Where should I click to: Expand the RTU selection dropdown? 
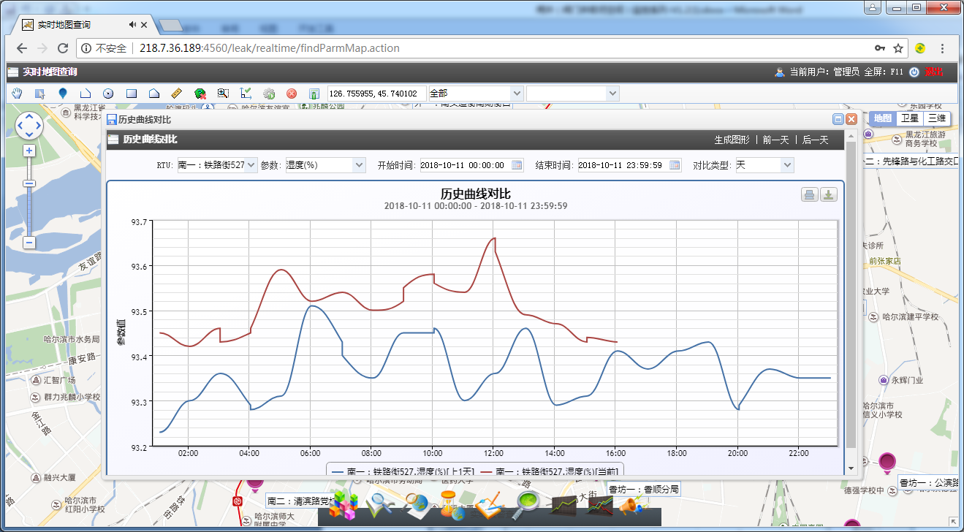click(x=252, y=165)
